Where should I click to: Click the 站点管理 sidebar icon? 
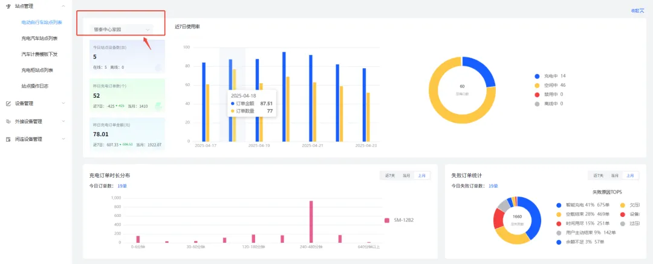[x=8, y=5]
